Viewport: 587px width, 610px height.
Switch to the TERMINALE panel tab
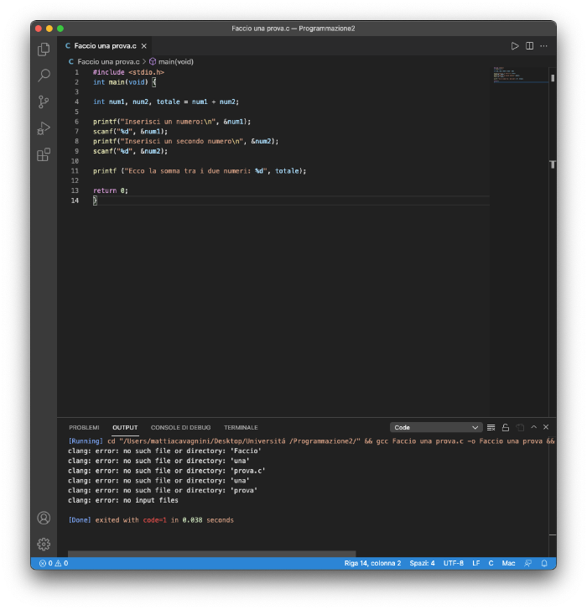click(241, 427)
